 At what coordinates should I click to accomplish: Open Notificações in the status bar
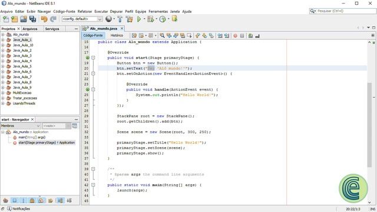(19, 208)
